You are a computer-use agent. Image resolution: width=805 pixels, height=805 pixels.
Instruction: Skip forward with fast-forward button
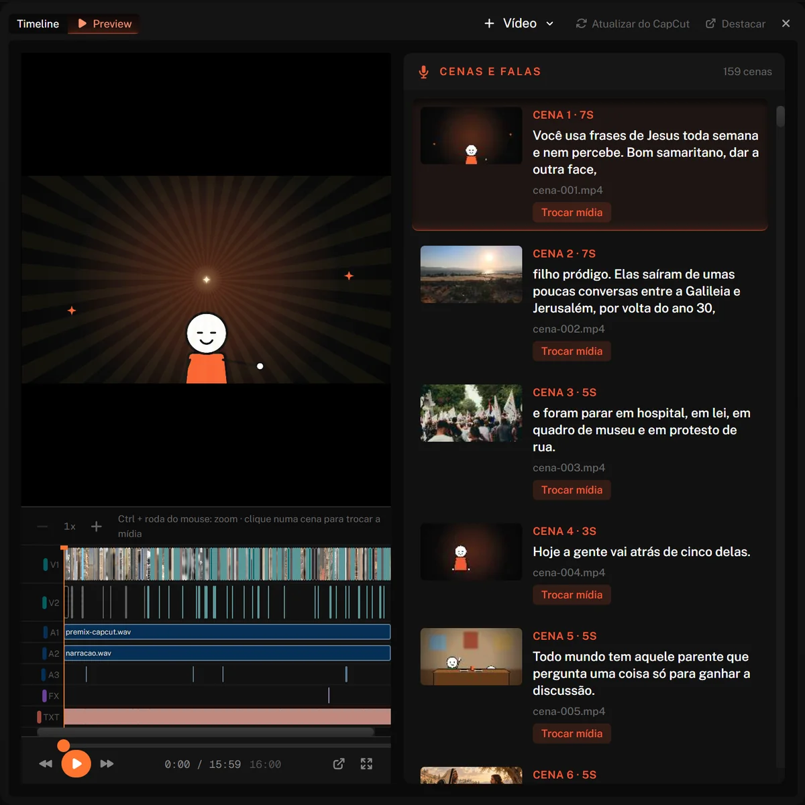(107, 764)
